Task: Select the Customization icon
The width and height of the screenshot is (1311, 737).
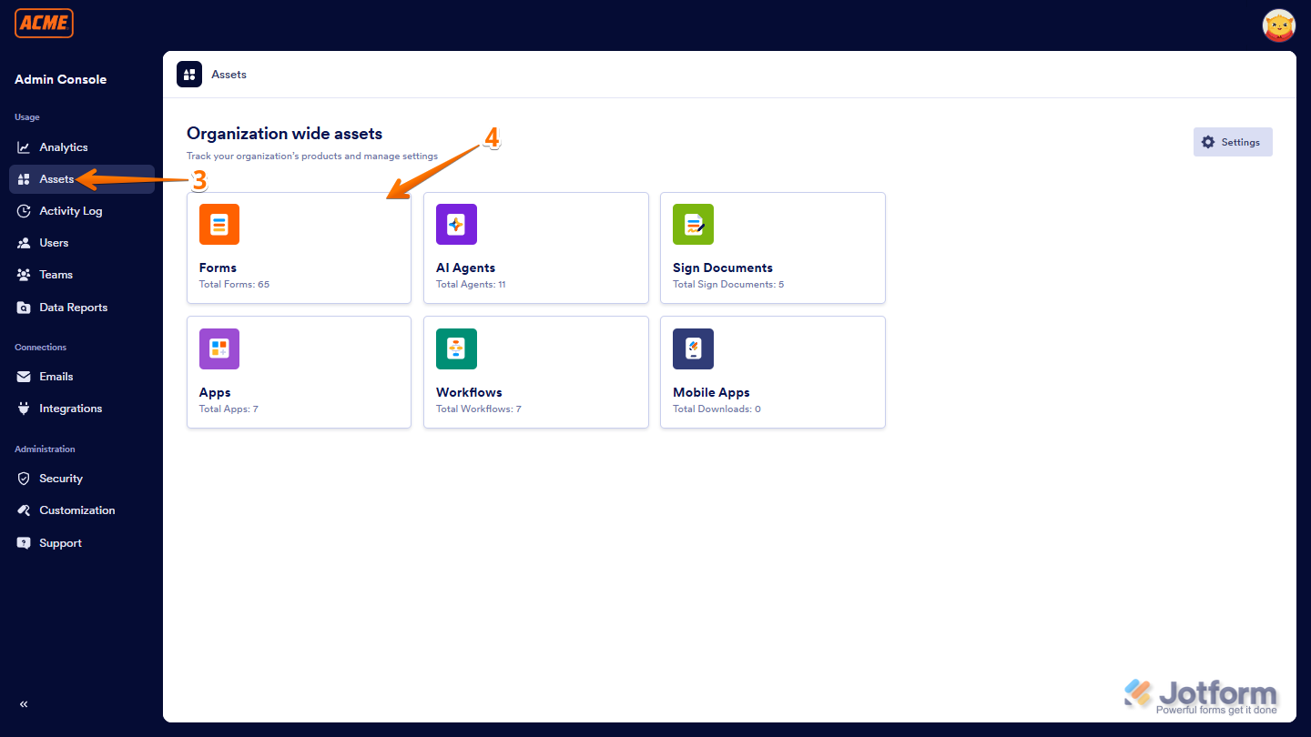Action: (25, 510)
